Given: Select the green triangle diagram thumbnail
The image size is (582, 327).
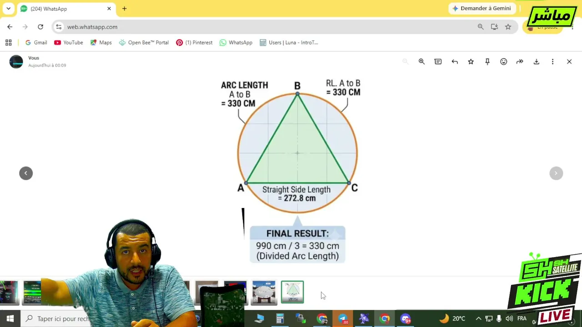Looking at the screenshot, I should click(292, 292).
